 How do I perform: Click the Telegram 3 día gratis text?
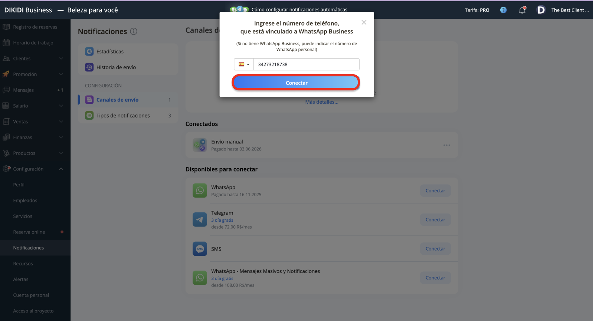coord(222,220)
